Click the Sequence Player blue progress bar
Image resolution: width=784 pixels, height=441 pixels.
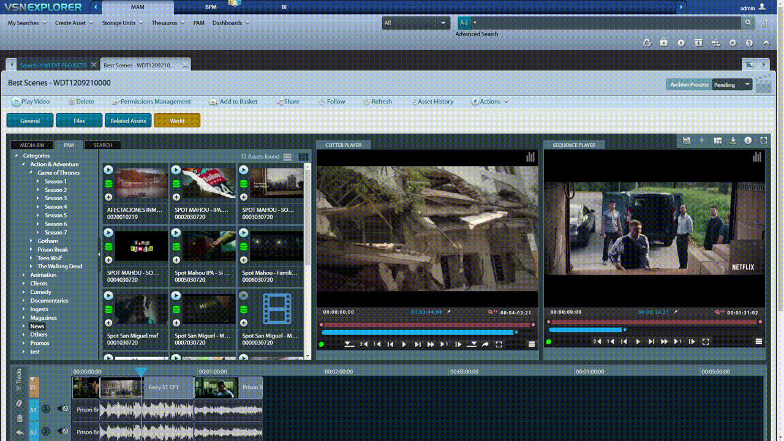[x=587, y=330]
